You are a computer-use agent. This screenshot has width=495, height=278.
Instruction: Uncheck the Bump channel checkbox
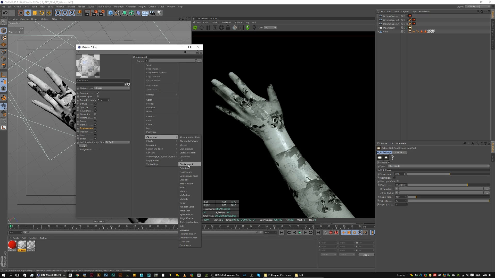click(x=95, y=121)
